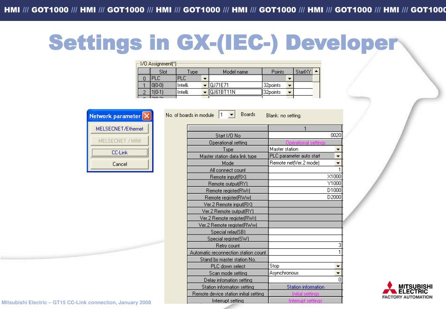
Task: Edit the QJ71E71 model name field
Action: (235, 85)
